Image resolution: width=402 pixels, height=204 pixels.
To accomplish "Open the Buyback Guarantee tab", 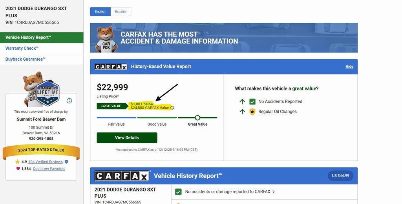I will coord(26,59).
